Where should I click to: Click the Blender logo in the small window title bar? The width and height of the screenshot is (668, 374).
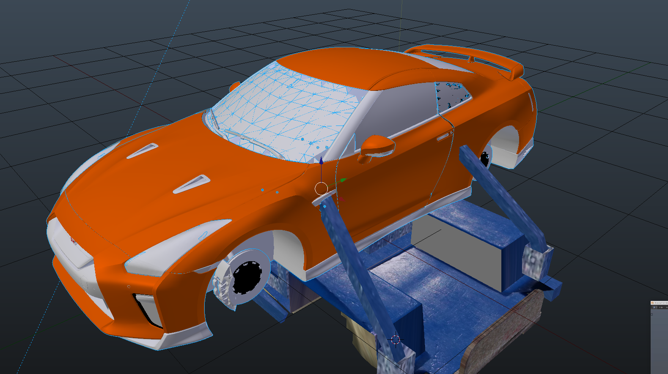click(x=652, y=303)
